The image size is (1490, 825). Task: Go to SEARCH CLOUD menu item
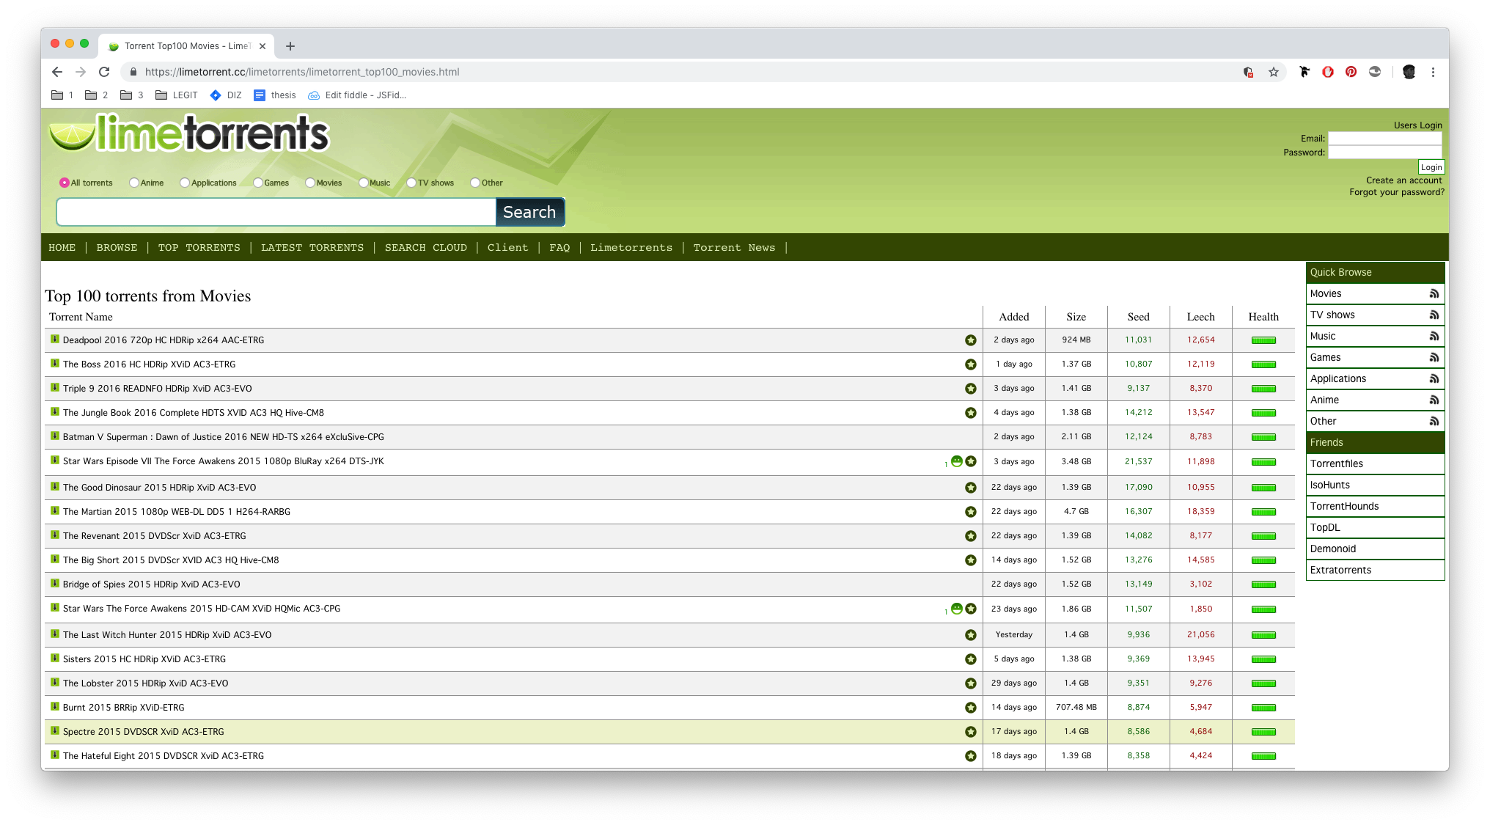tap(425, 248)
